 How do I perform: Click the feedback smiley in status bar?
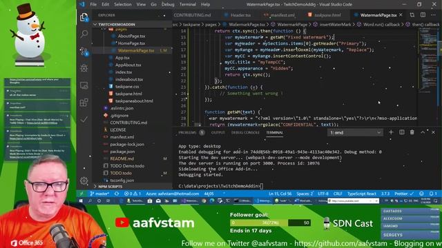click(x=421, y=194)
